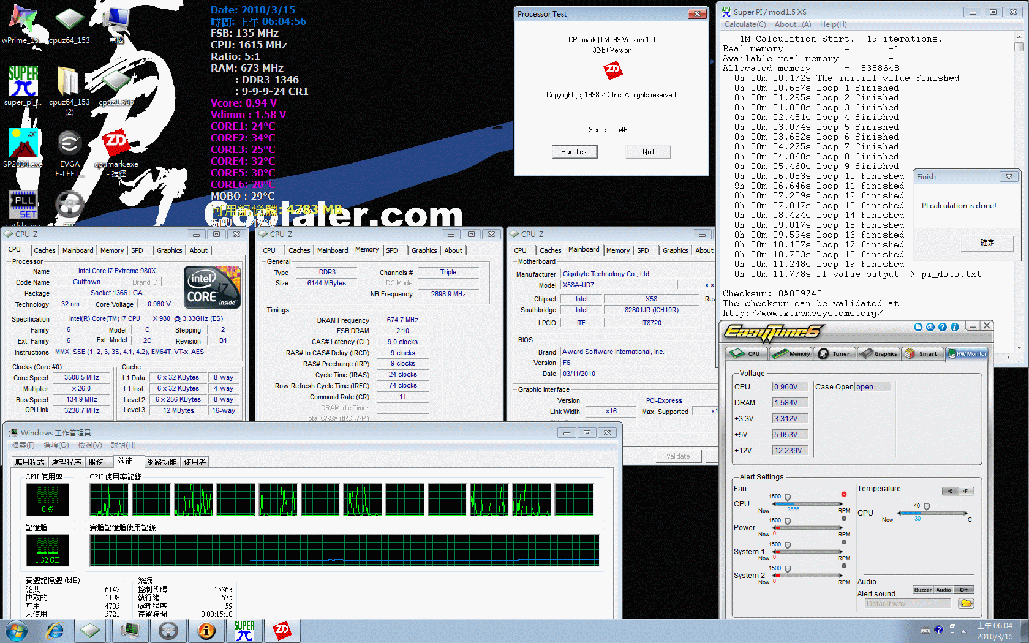Screen dimensions: 1029x643
Task: Click Quit in Processor Test dialog
Action: pyautogui.click(x=648, y=152)
